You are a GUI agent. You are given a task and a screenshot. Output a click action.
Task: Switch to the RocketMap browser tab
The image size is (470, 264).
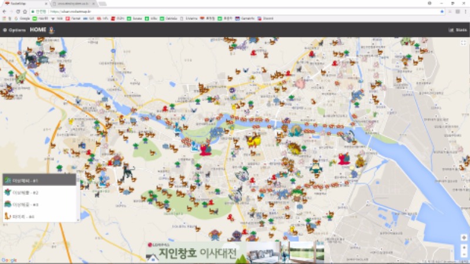(24, 4)
